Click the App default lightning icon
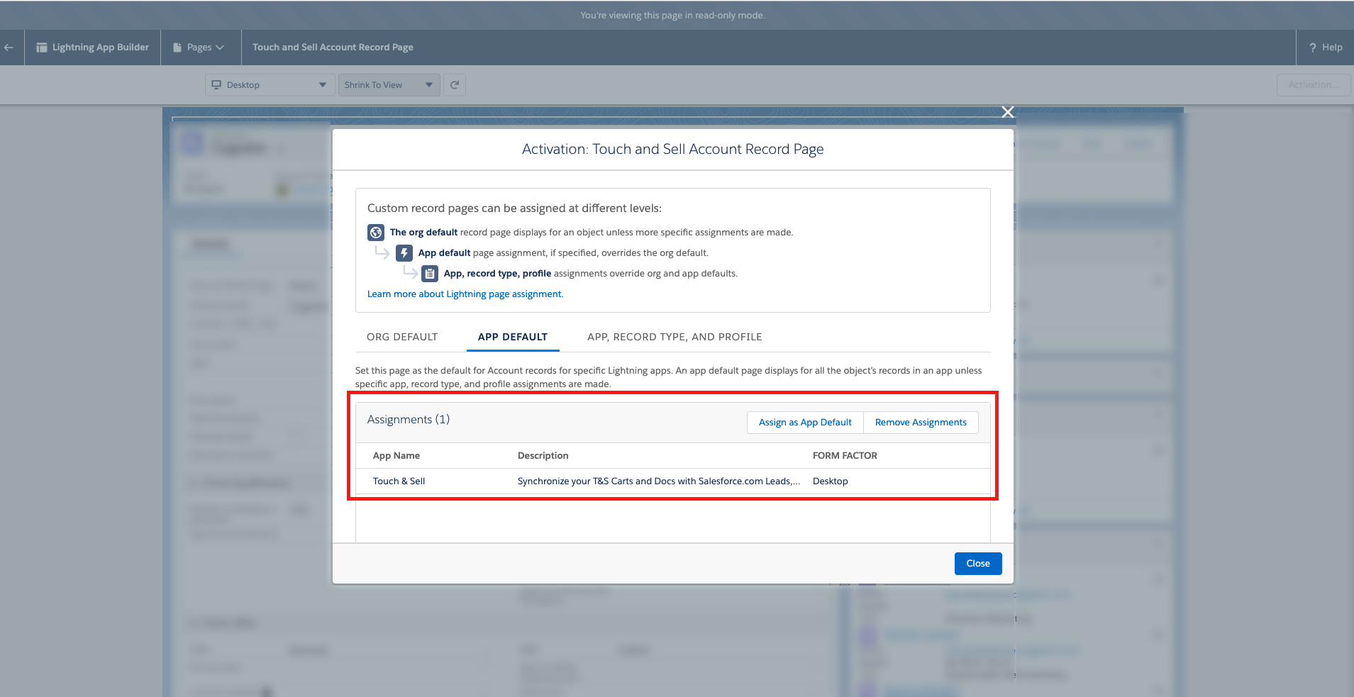 coord(404,253)
